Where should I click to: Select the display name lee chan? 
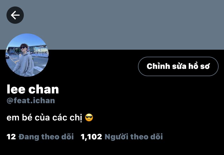pos(33,89)
